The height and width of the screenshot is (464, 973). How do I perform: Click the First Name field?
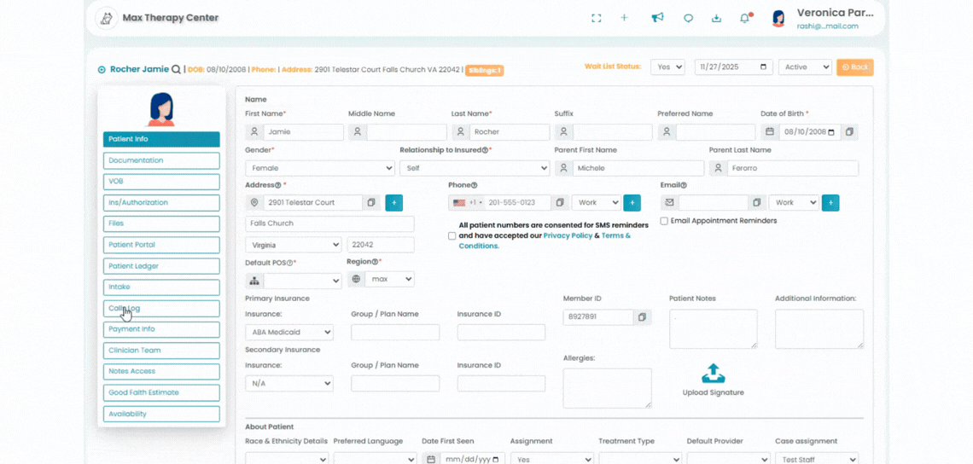[304, 132]
